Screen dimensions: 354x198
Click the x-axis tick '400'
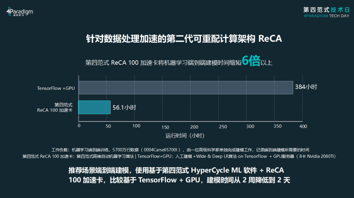303,126
